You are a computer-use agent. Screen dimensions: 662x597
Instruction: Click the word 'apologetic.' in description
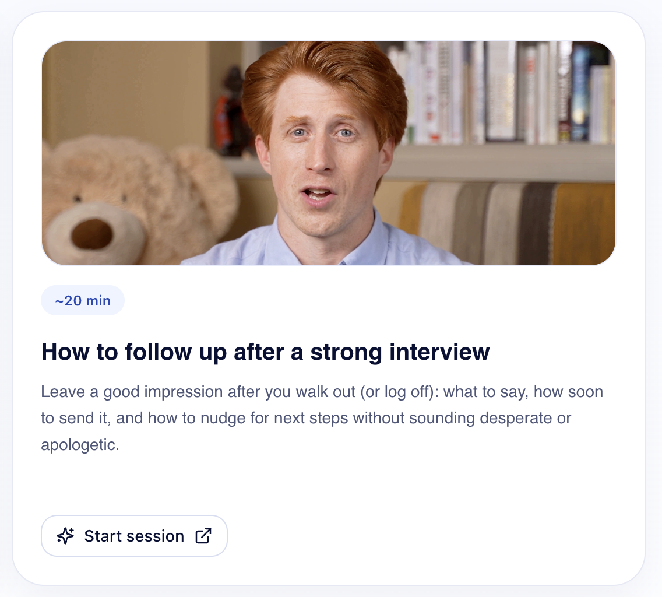(x=80, y=445)
